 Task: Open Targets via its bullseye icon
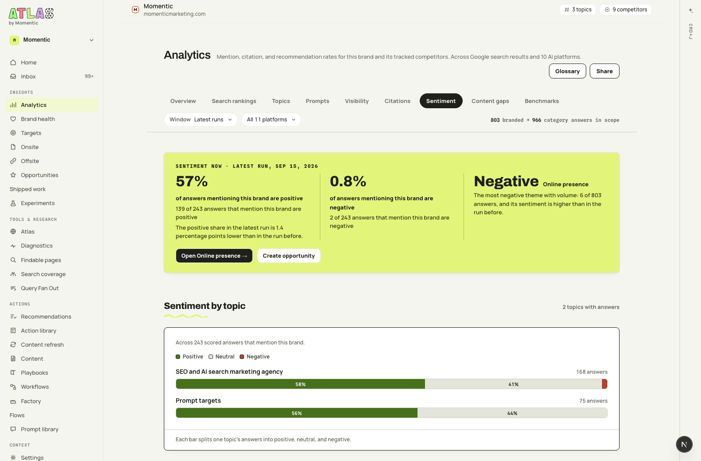click(x=13, y=133)
